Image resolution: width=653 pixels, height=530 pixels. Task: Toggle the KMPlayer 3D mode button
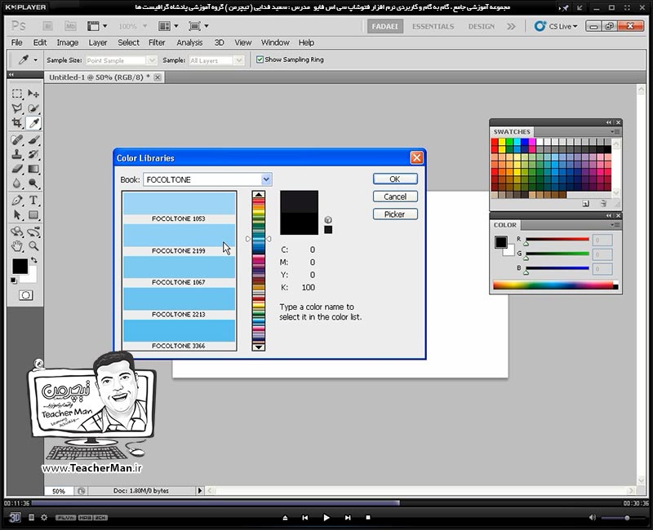[x=15, y=517]
